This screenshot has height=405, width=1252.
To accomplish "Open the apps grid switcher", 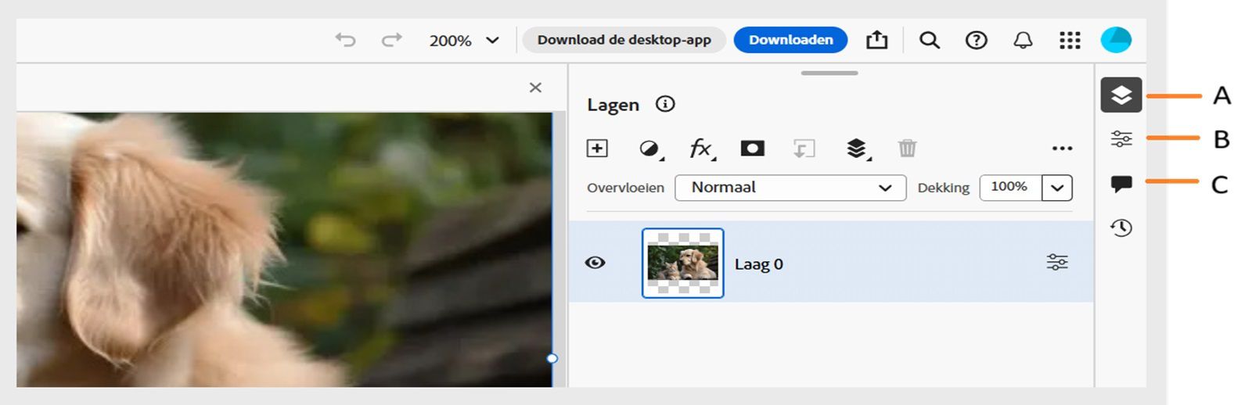I will pyautogui.click(x=1070, y=40).
